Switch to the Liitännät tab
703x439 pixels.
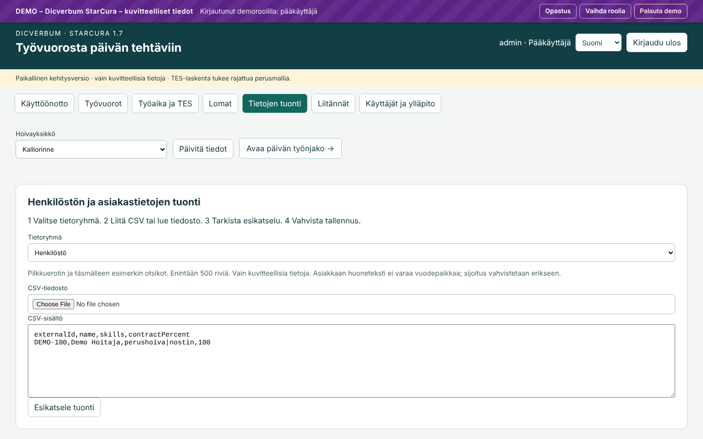pyautogui.click(x=333, y=103)
